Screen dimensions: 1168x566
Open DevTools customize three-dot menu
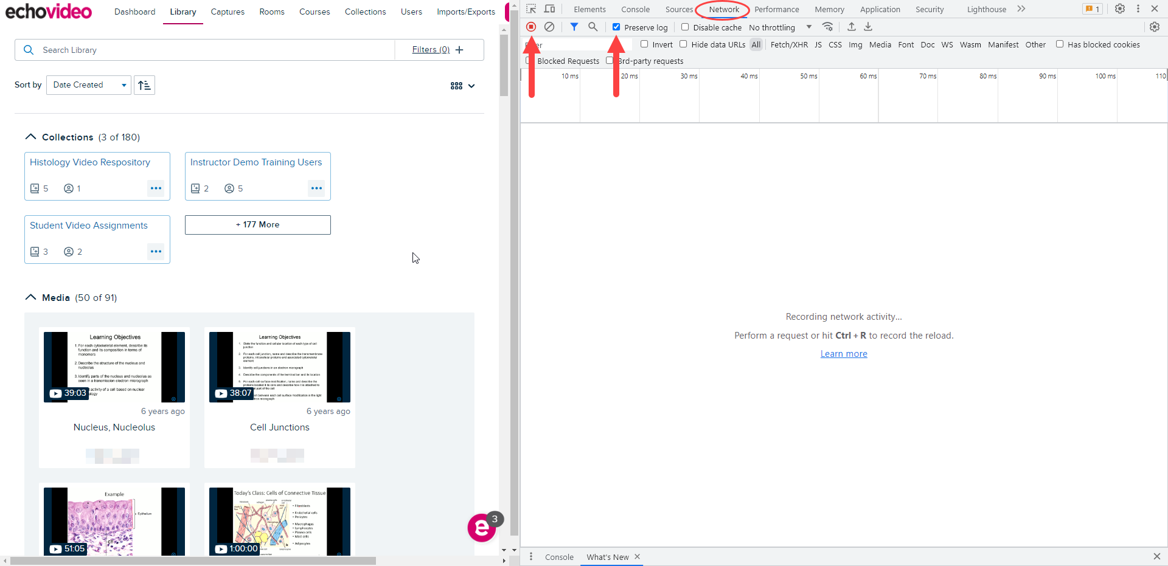tap(1138, 9)
